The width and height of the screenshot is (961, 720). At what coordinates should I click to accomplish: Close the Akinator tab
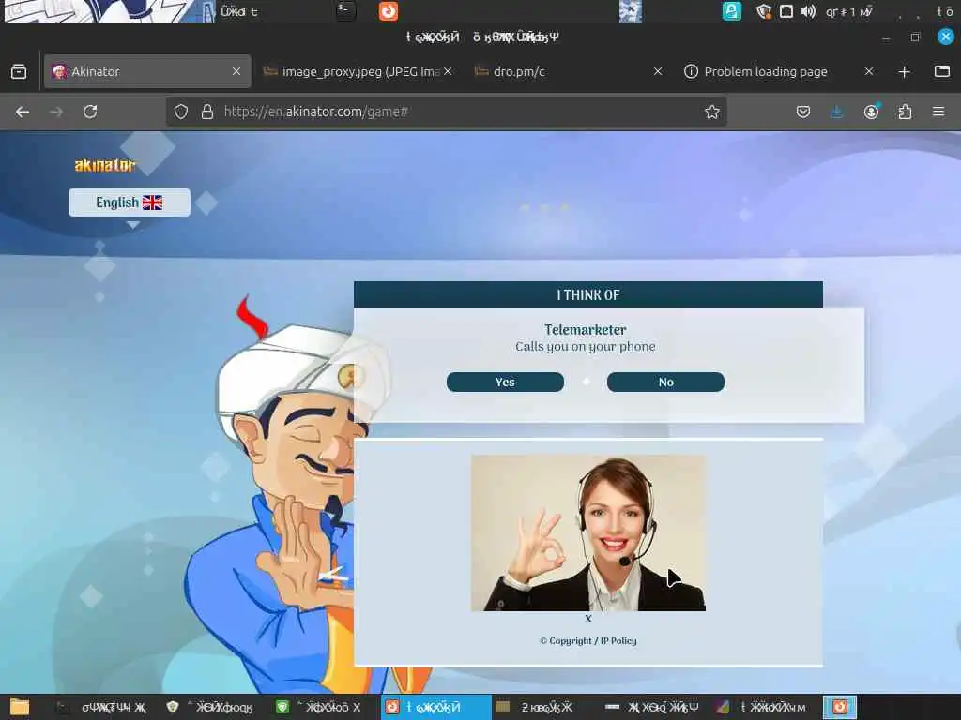pyautogui.click(x=236, y=71)
